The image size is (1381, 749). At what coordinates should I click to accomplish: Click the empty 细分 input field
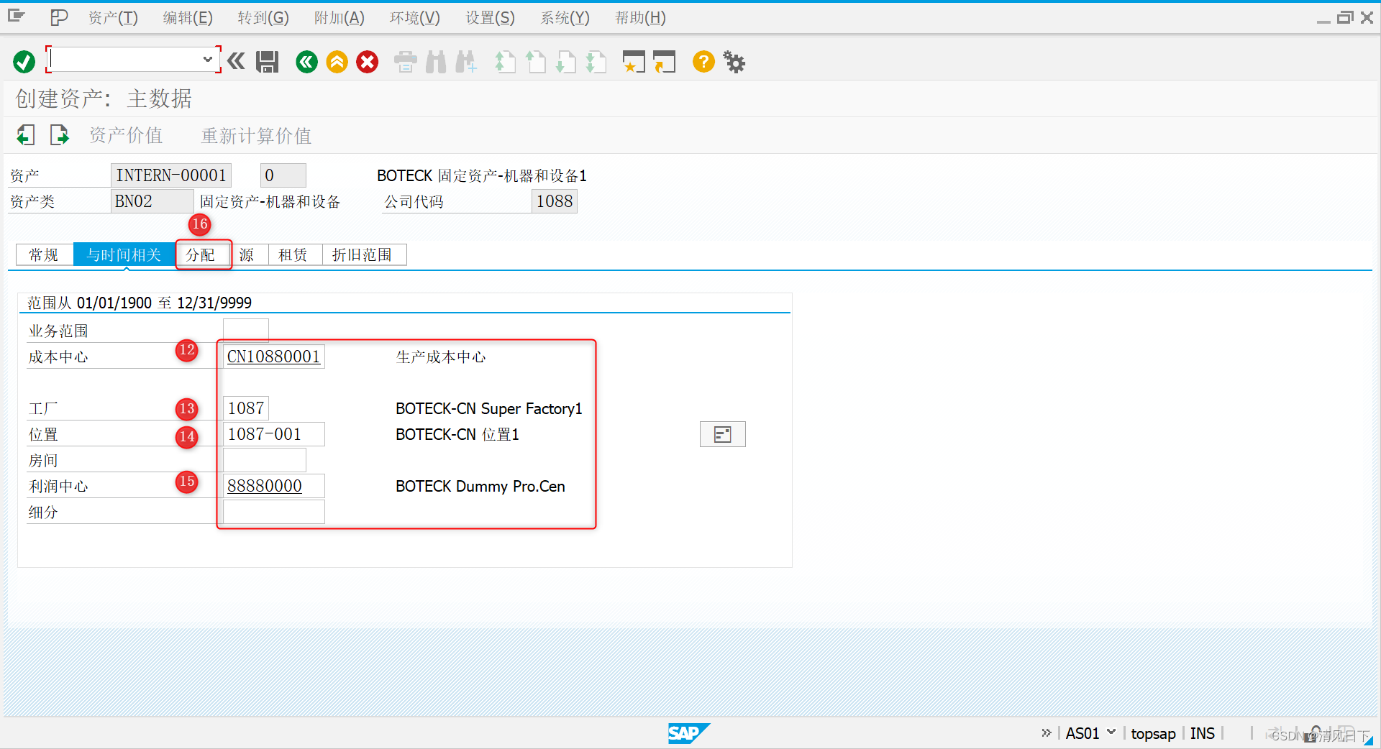pyautogui.click(x=273, y=512)
